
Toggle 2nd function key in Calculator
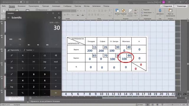click(x=12, y=55)
